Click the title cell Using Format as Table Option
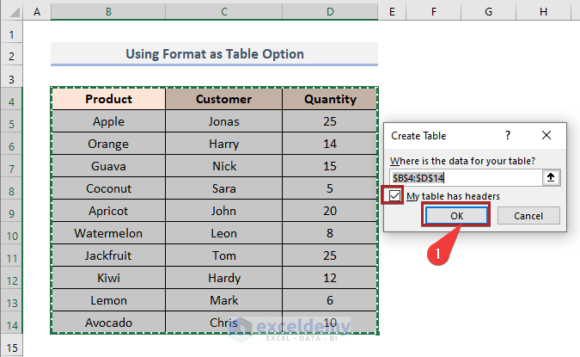The width and height of the screenshot is (580, 357). pos(214,53)
